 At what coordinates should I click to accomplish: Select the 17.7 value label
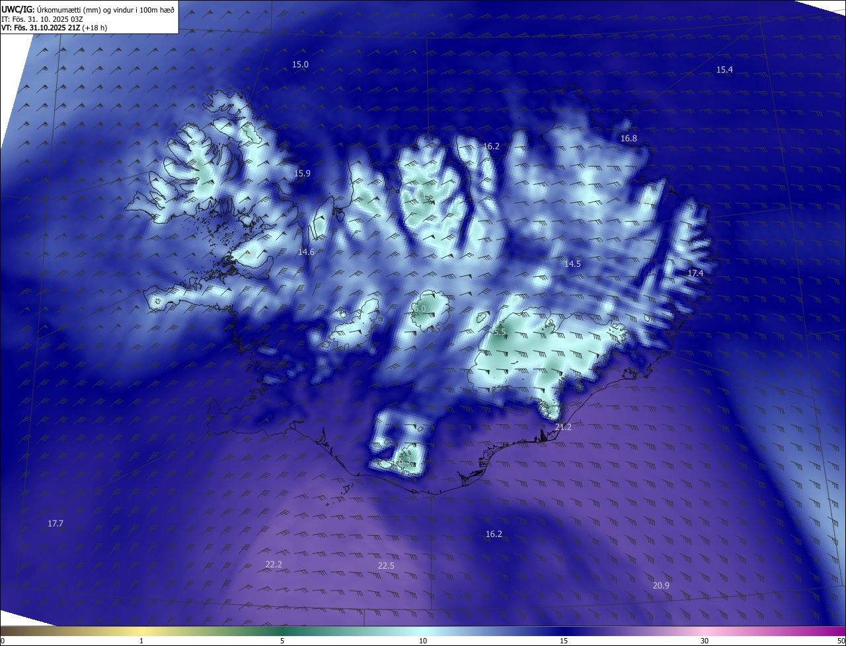click(56, 523)
